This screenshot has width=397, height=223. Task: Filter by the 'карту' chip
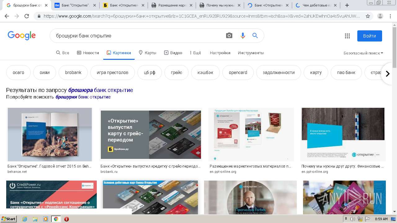[316, 72]
